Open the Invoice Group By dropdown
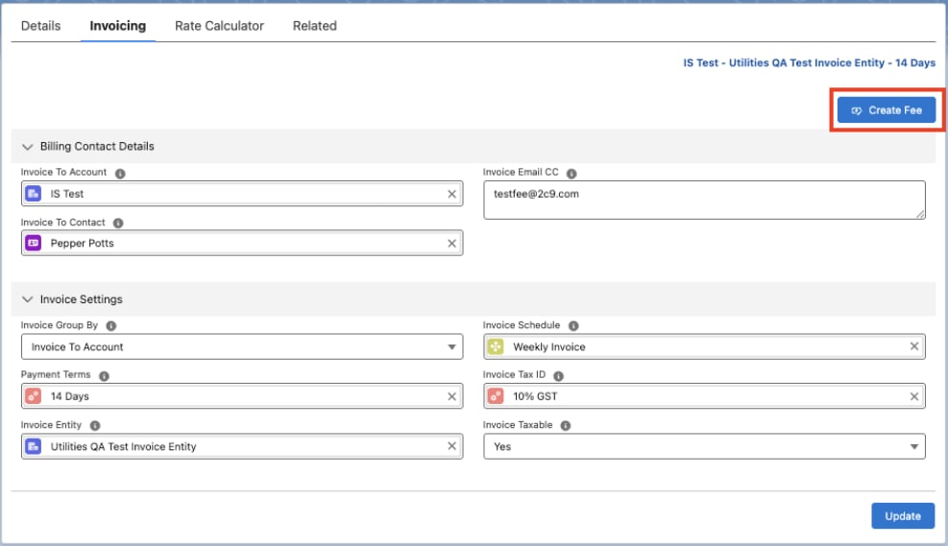The image size is (948, 546). click(x=242, y=346)
